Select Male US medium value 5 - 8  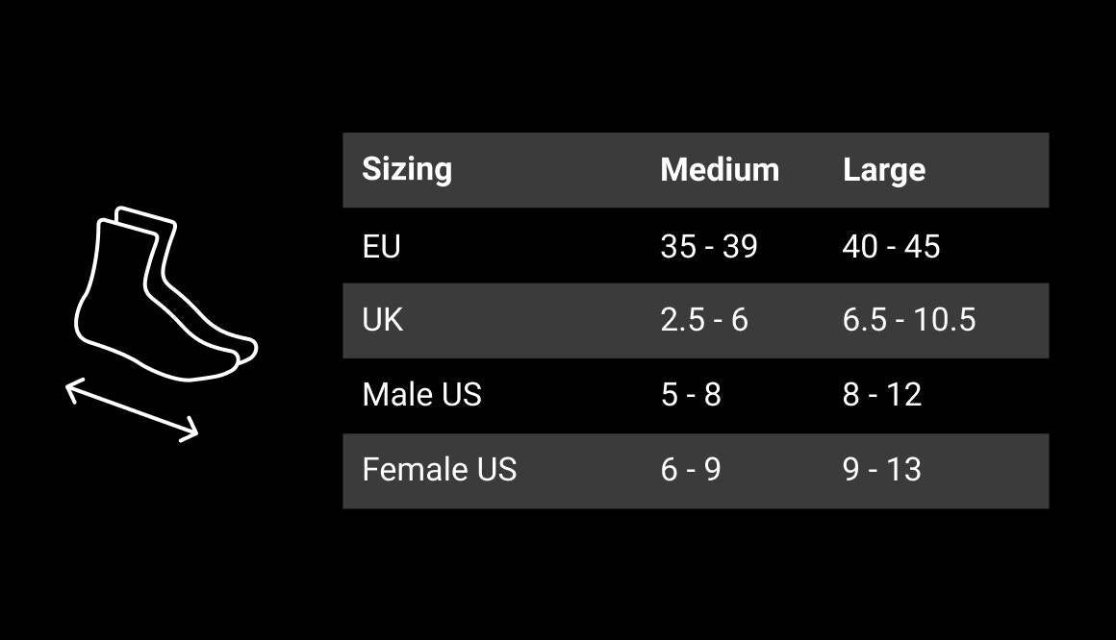click(691, 395)
